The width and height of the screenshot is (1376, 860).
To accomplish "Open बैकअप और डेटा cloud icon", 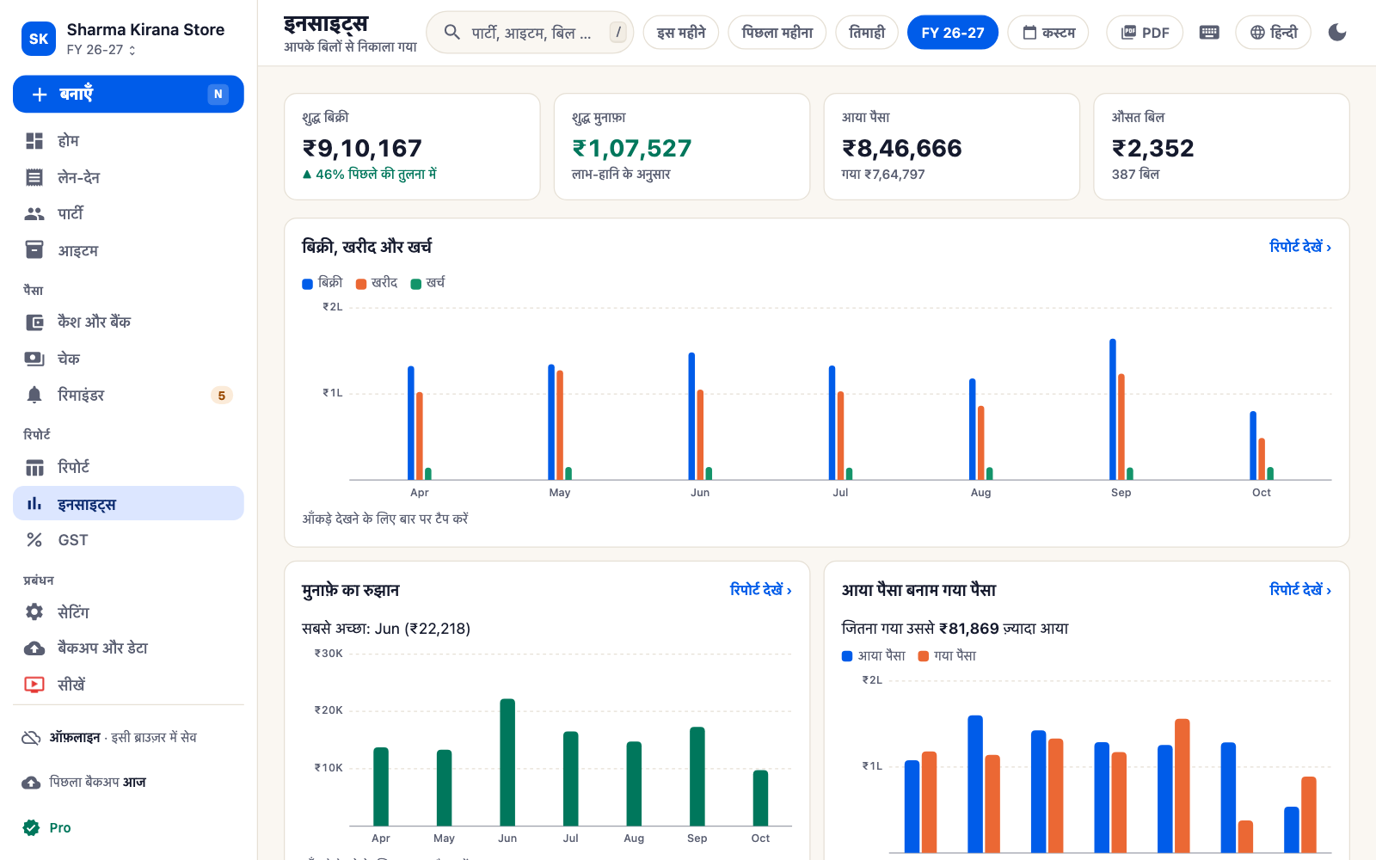I will click(34, 648).
